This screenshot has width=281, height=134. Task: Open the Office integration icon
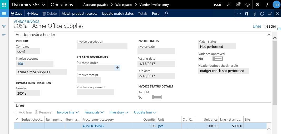click(247, 14)
